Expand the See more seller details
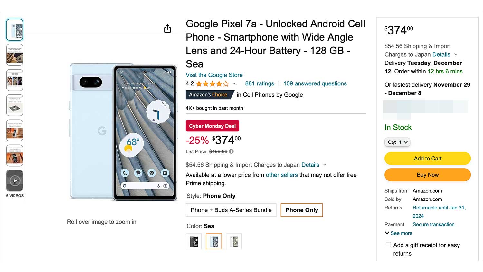The width and height of the screenshot is (483, 272). [399, 233]
